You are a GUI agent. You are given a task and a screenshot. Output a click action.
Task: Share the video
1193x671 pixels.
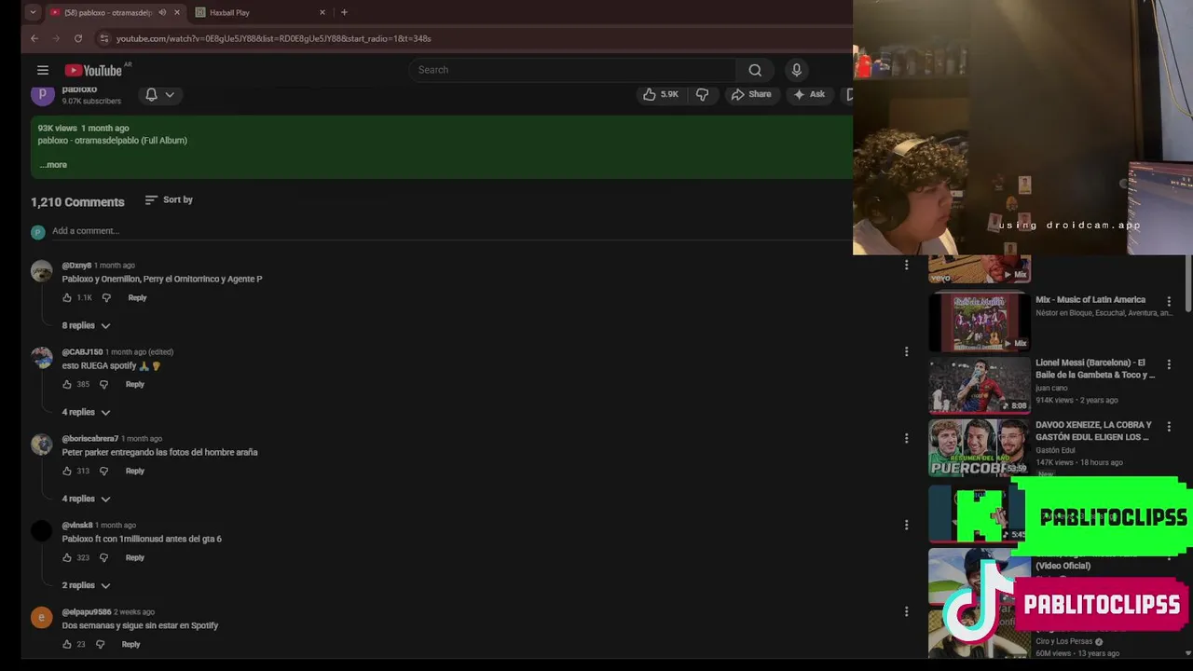(x=751, y=94)
